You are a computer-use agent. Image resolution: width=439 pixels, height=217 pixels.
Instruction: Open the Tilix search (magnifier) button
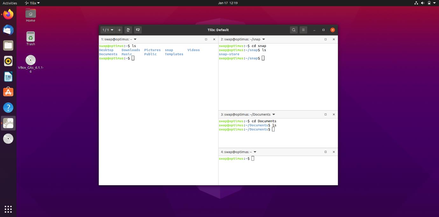(294, 30)
